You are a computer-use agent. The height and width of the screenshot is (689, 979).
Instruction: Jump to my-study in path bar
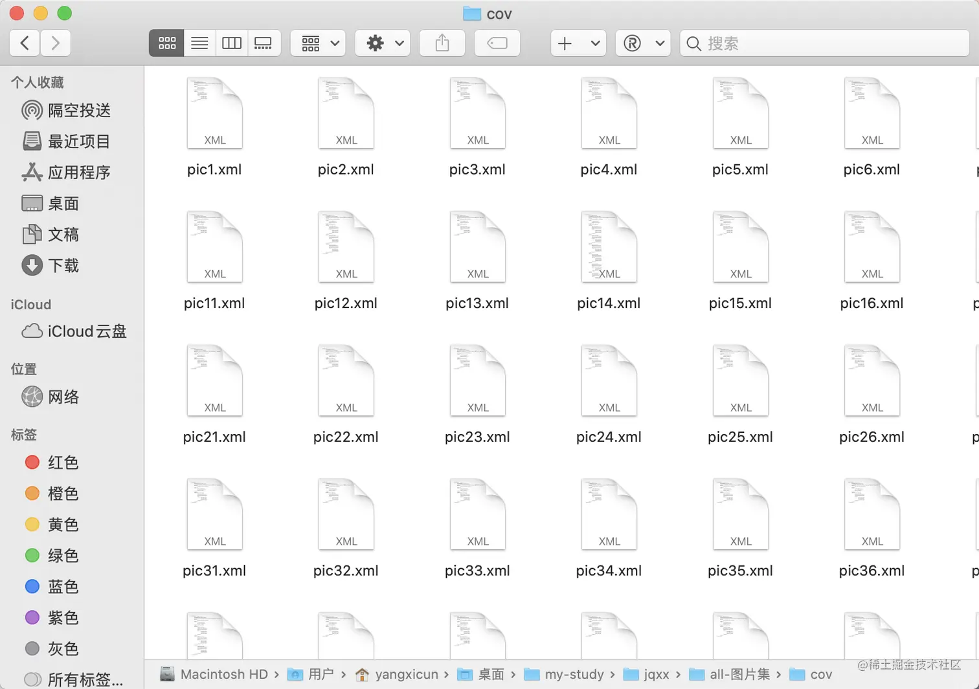(x=564, y=674)
